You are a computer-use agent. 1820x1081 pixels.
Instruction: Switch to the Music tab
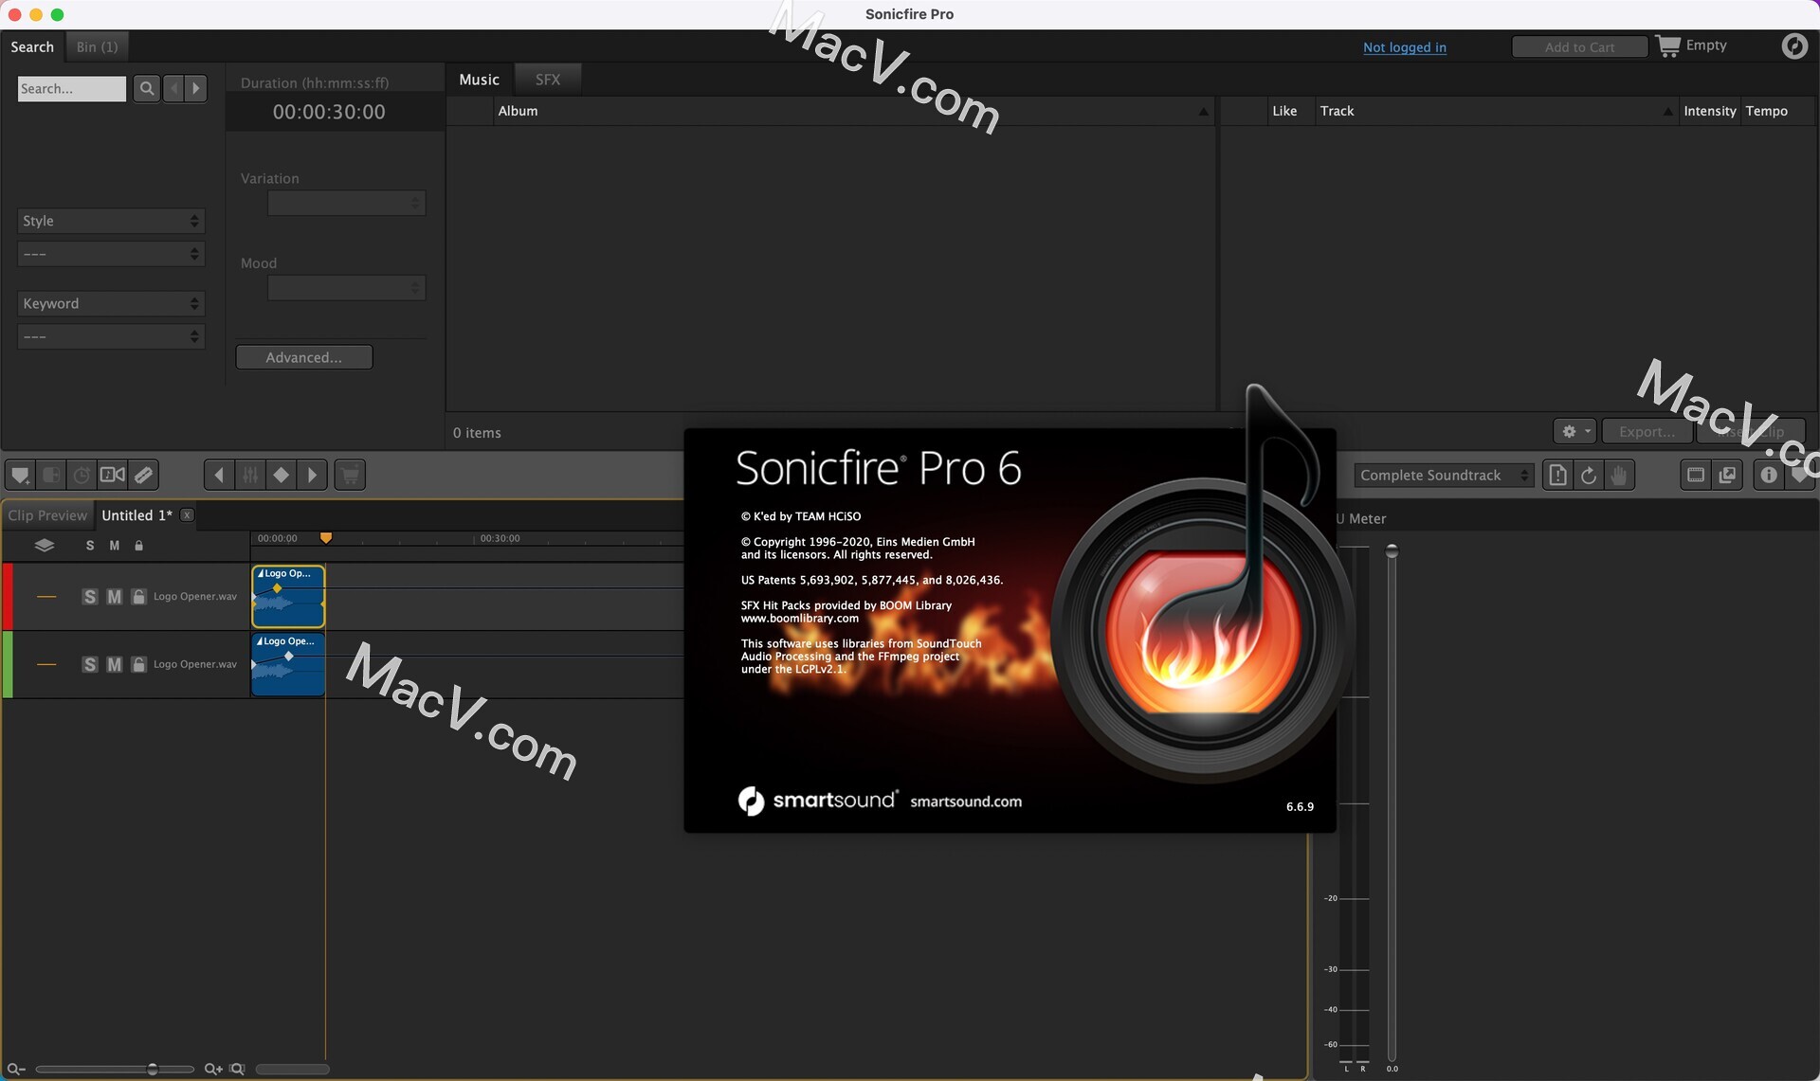pyautogui.click(x=479, y=80)
